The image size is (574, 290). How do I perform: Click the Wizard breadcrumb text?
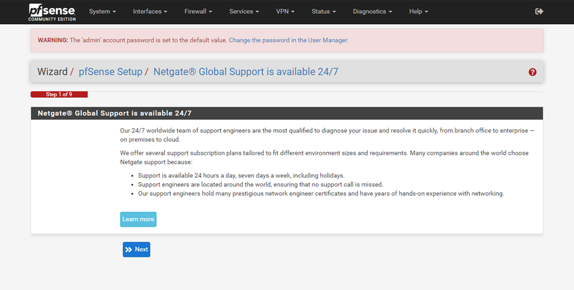[x=52, y=72]
